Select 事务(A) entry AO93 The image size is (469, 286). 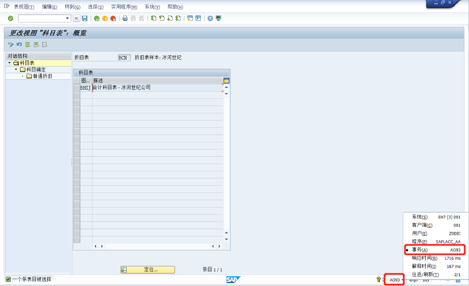click(436, 250)
